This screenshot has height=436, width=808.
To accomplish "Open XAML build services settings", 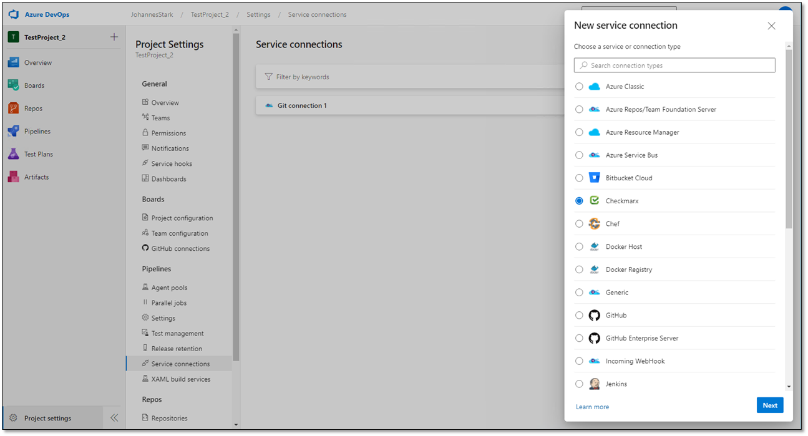I will (x=181, y=379).
